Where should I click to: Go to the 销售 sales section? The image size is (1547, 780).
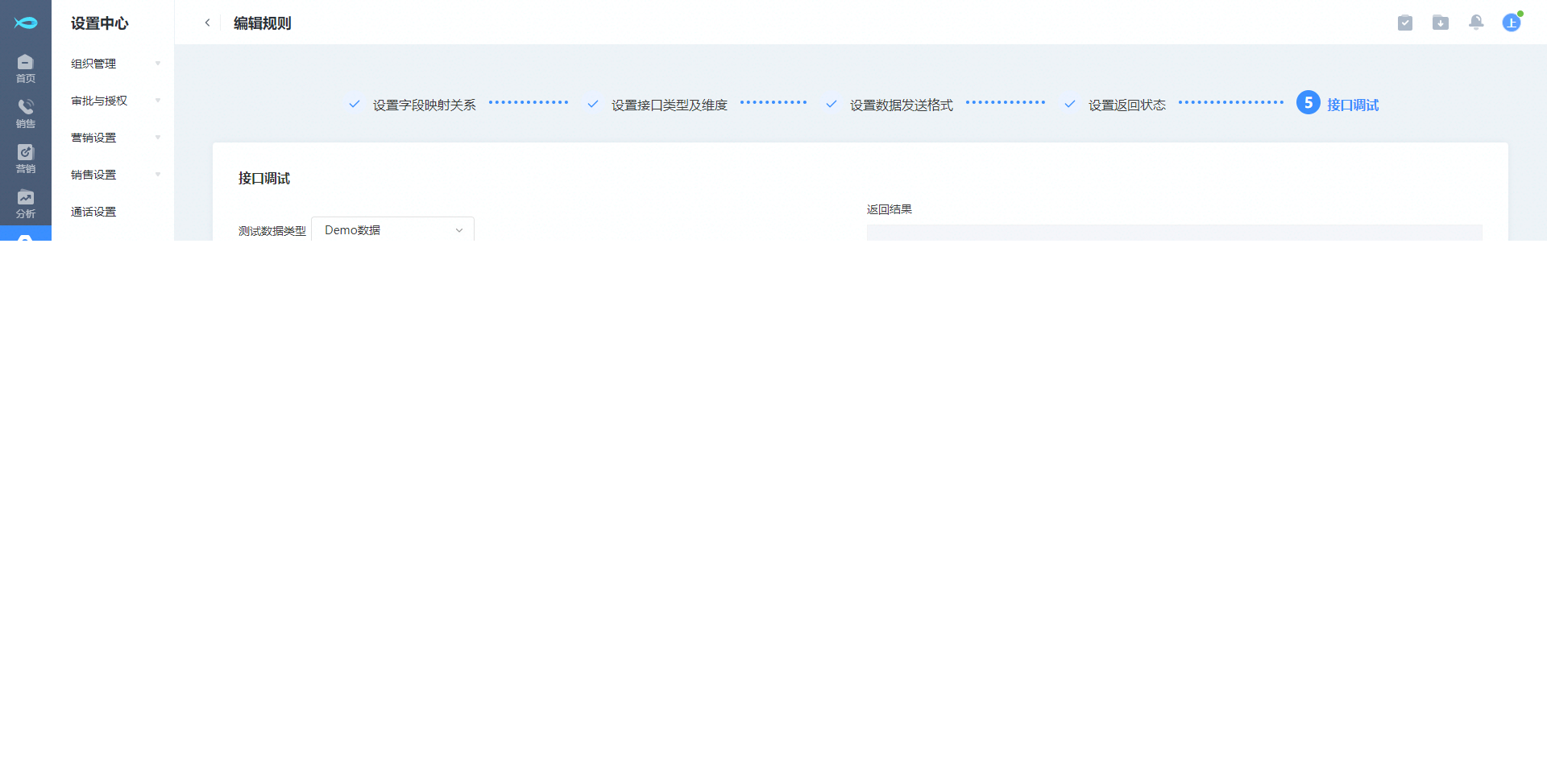point(26,113)
